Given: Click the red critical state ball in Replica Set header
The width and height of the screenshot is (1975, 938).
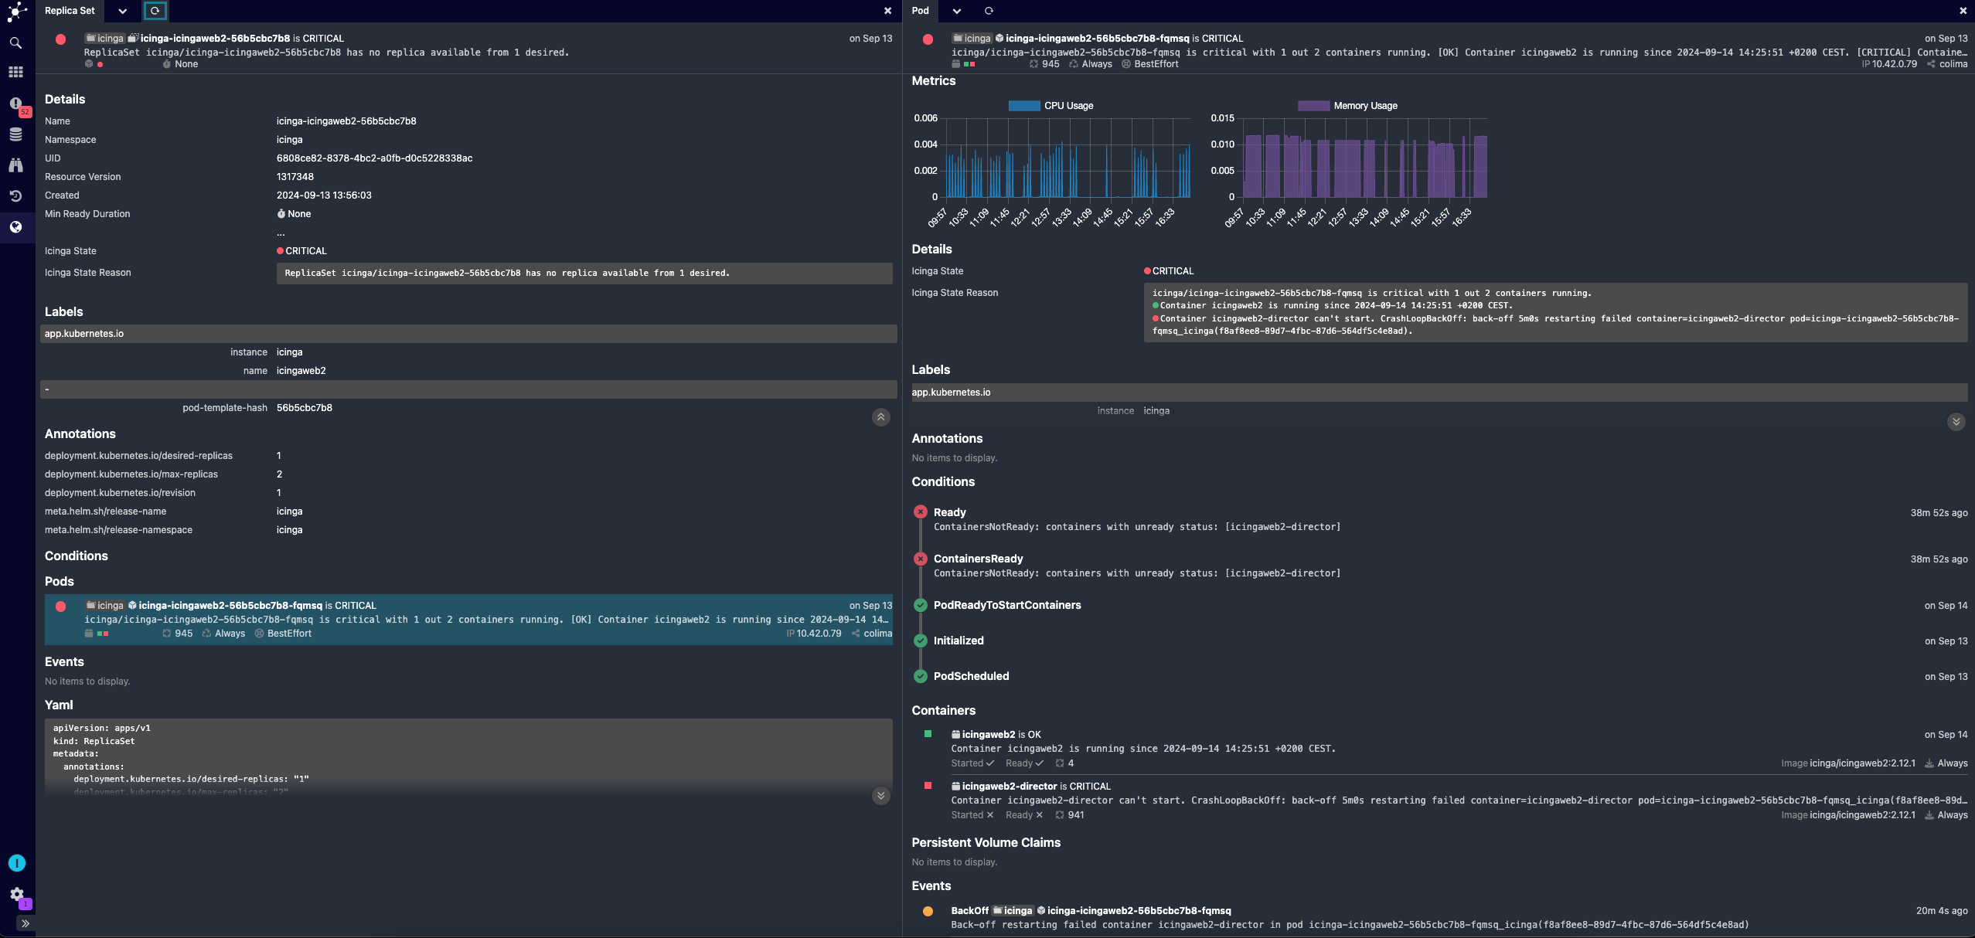Looking at the screenshot, I should pyautogui.click(x=60, y=39).
